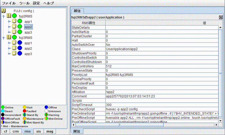225x135 pixels.
Task: Expand app3 under fuji2RMS
Action: [9, 32]
